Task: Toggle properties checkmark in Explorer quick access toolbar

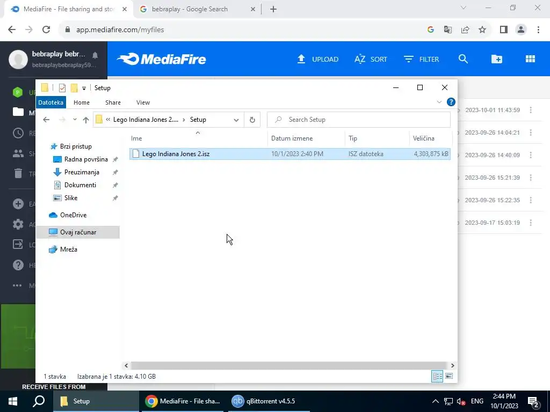Action: (62, 88)
